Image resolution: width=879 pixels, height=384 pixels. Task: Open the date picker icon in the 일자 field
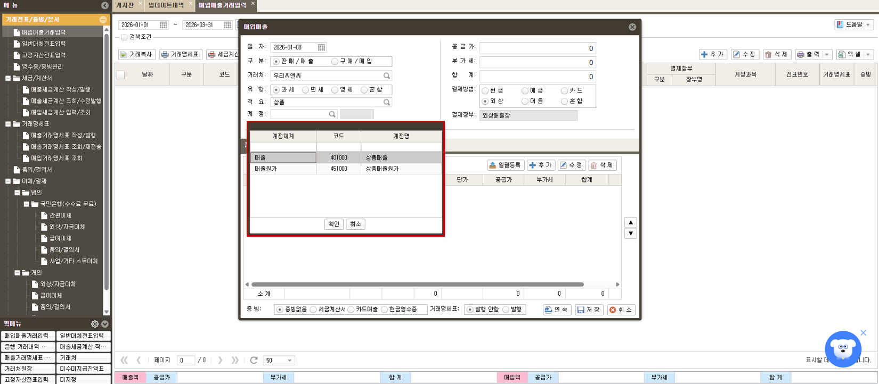click(321, 47)
